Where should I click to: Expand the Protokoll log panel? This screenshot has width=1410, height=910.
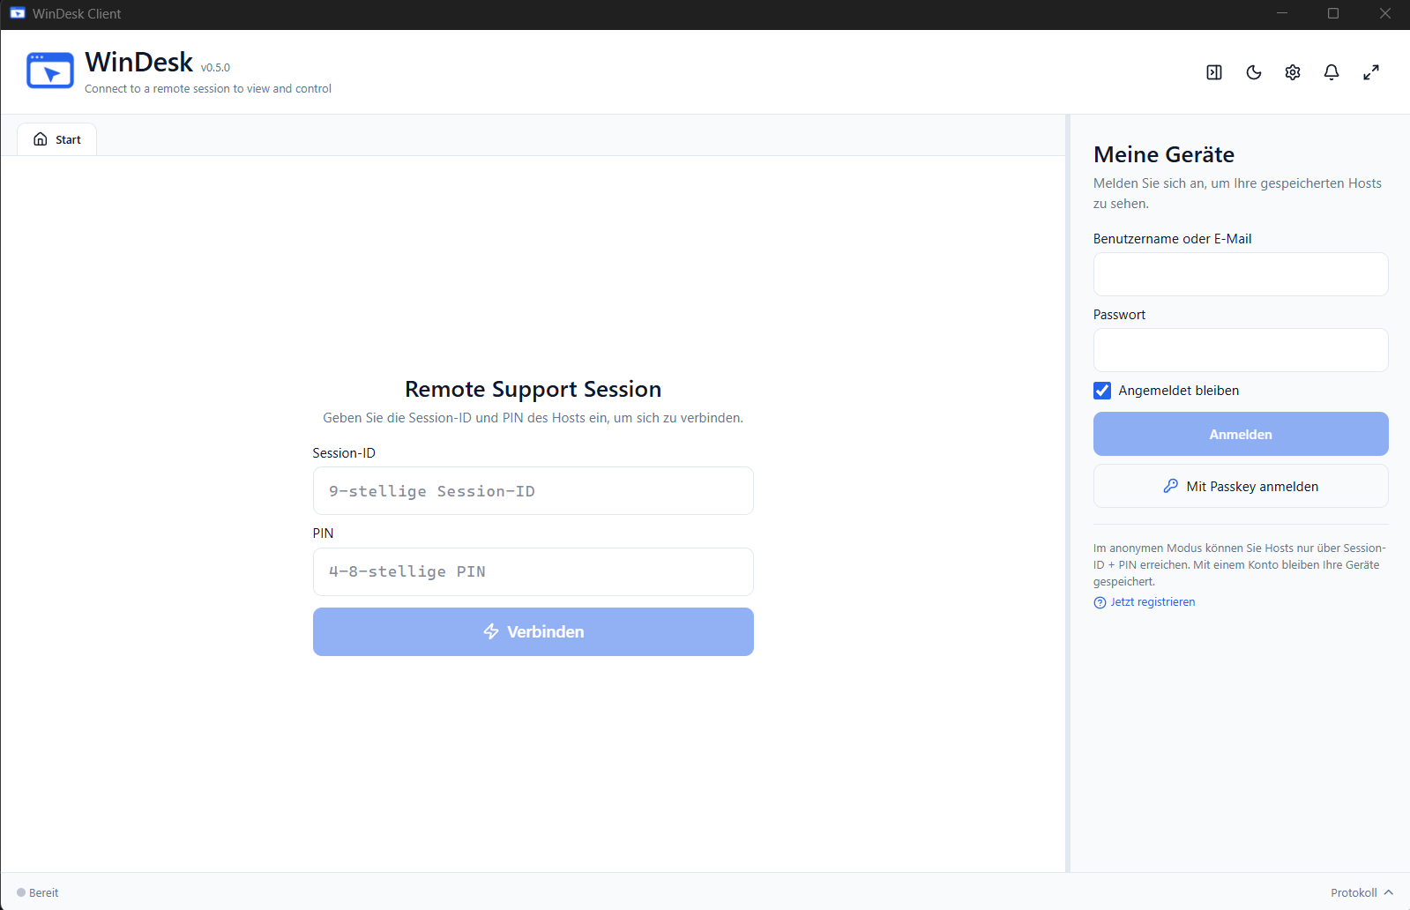pyautogui.click(x=1362, y=892)
